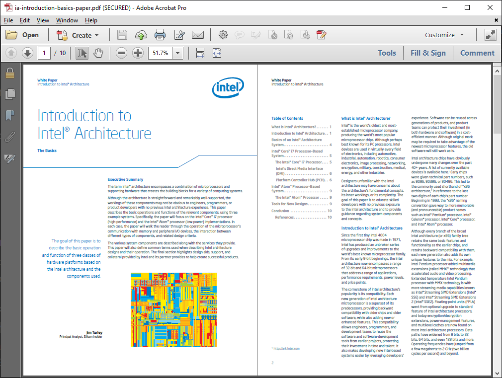Open the Help menu
This screenshot has height=378, width=502.
[91, 20]
